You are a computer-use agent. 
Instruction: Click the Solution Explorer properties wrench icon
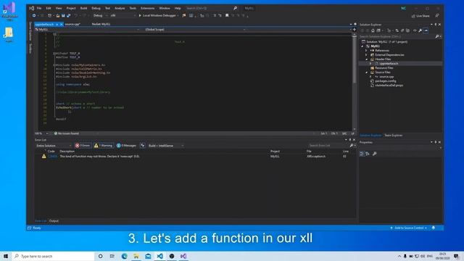420,30
